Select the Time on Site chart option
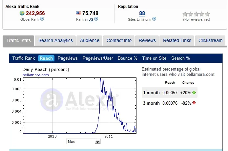228x151 pixels. (x=154, y=58)
